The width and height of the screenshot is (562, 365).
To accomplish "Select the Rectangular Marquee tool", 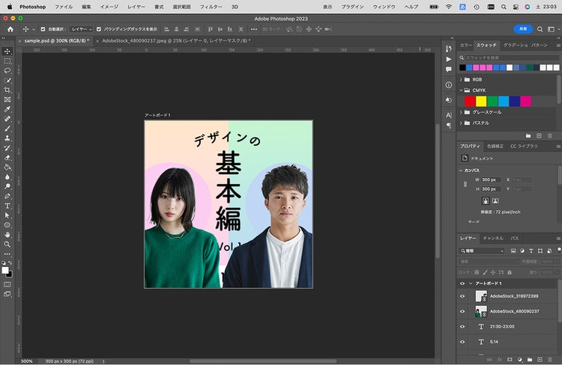I will 7,61.
